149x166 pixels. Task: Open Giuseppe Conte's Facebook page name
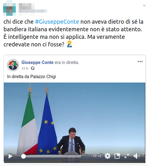point(37,62)
